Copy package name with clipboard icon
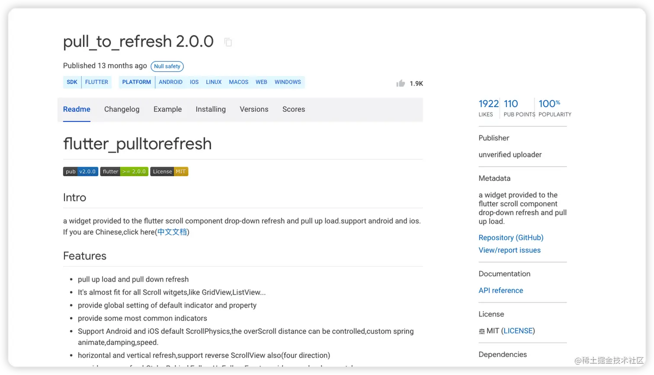This screenshot has width=654, height=375. click(228, 42)
